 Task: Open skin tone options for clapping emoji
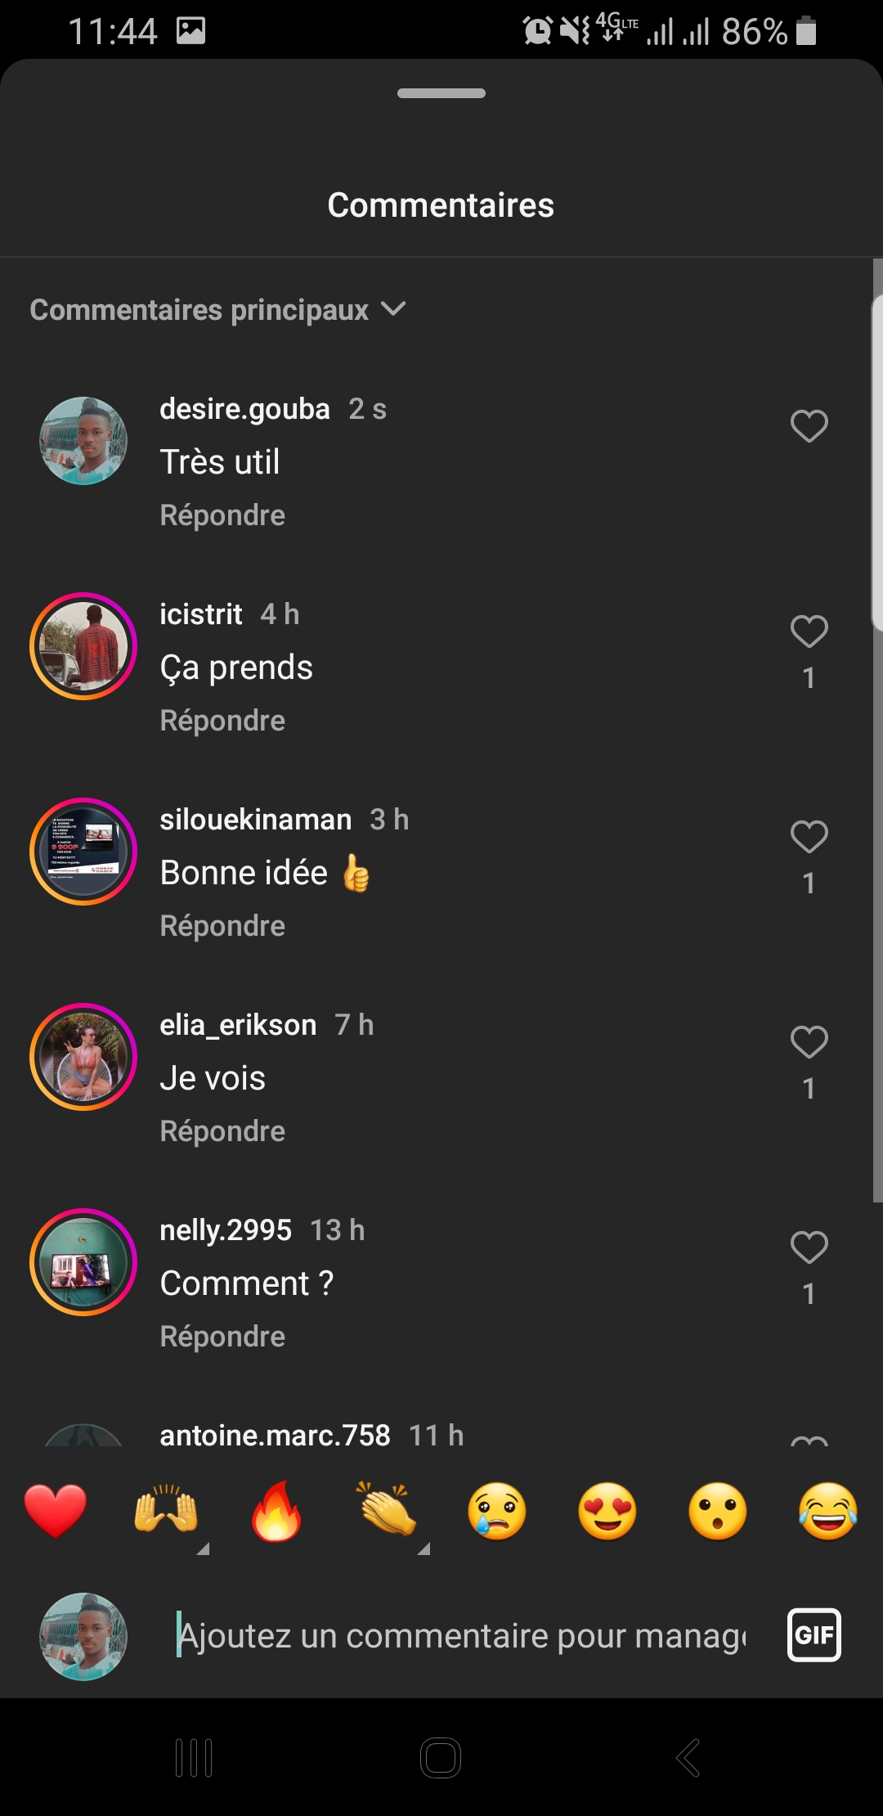pos(424,1548)
